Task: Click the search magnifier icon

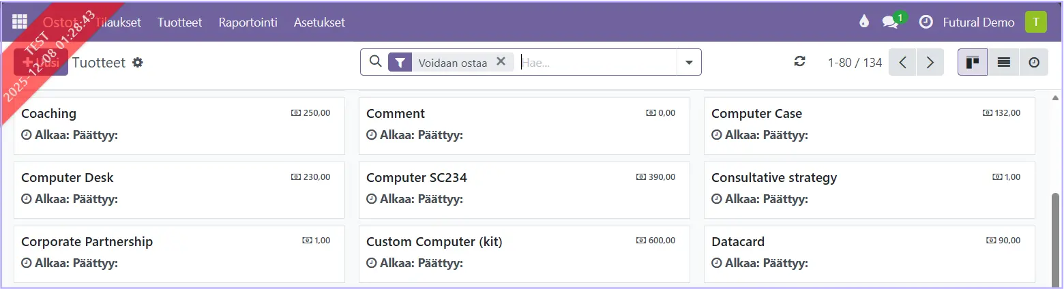Action: pos(374,62)
